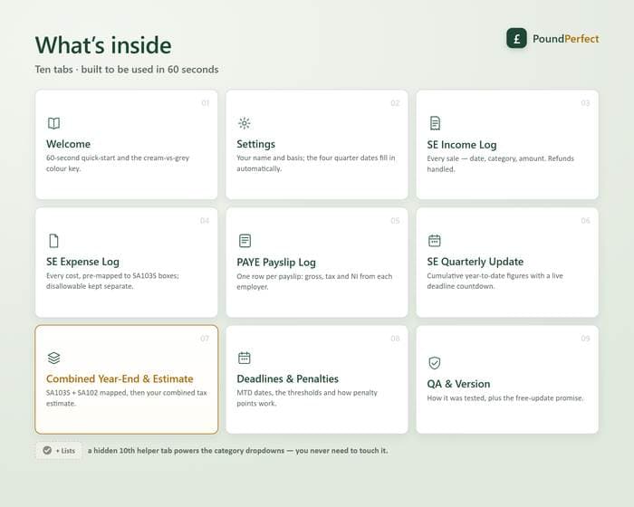The height and width of the screenshot is (507, 634).
Task: Click the 'Ten tabs · built to be used' subtitle
Action: click(127, 70)
